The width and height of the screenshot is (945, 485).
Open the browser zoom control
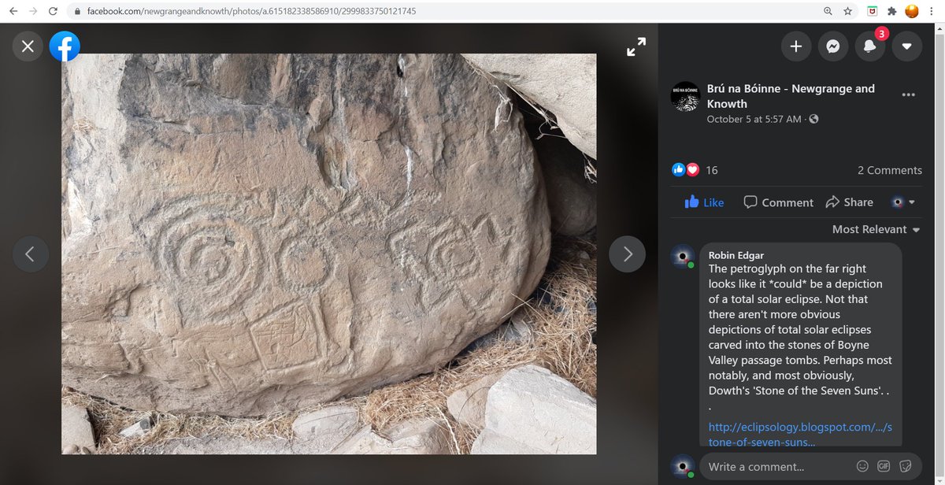tap(828, 12)
